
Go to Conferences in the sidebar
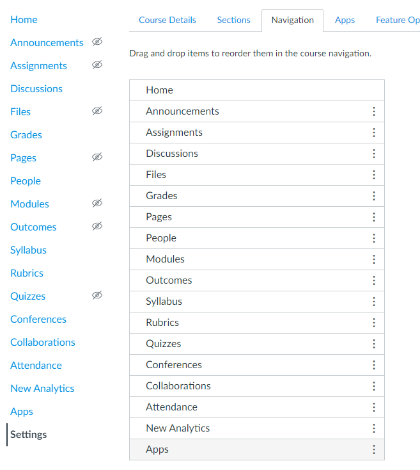click(38, 319)
